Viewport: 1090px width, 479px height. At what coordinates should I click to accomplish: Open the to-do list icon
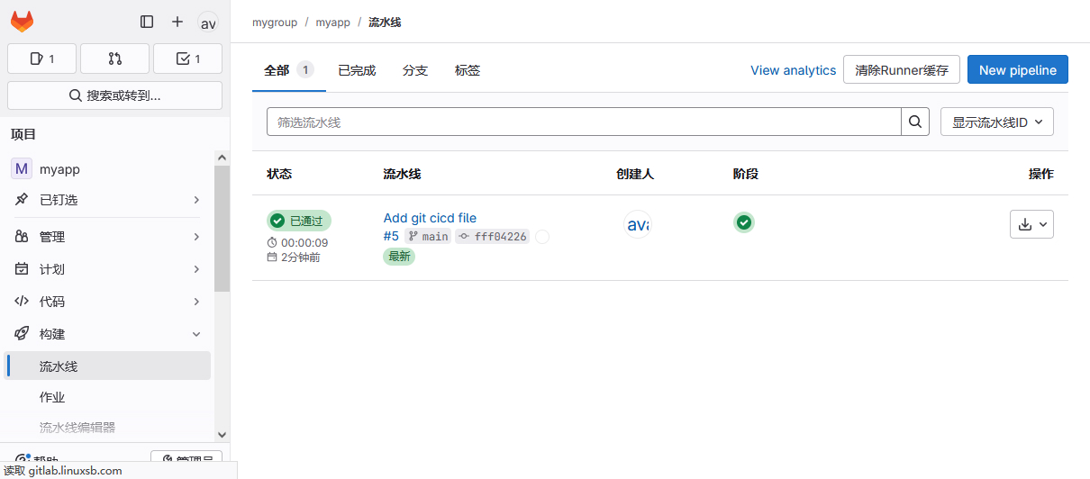187,59
